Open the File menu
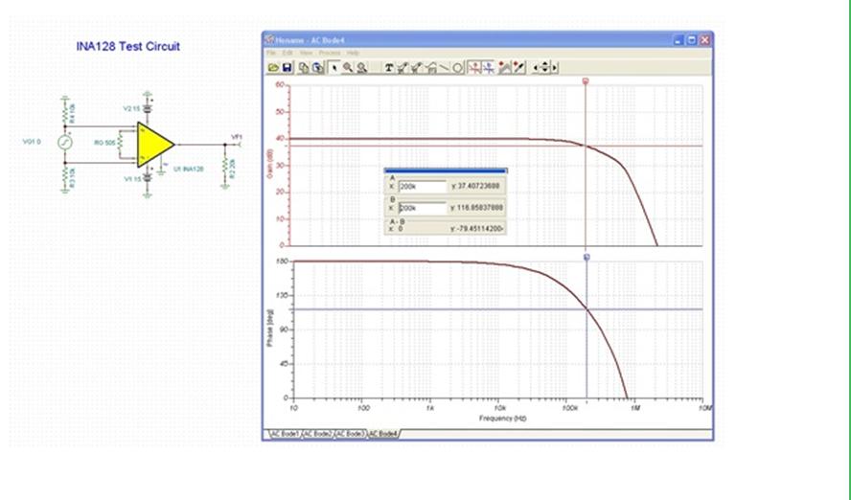 click(x=271, y=53)
